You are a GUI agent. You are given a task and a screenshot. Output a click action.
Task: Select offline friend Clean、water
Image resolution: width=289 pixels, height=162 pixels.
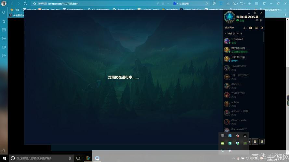point(243,122)
